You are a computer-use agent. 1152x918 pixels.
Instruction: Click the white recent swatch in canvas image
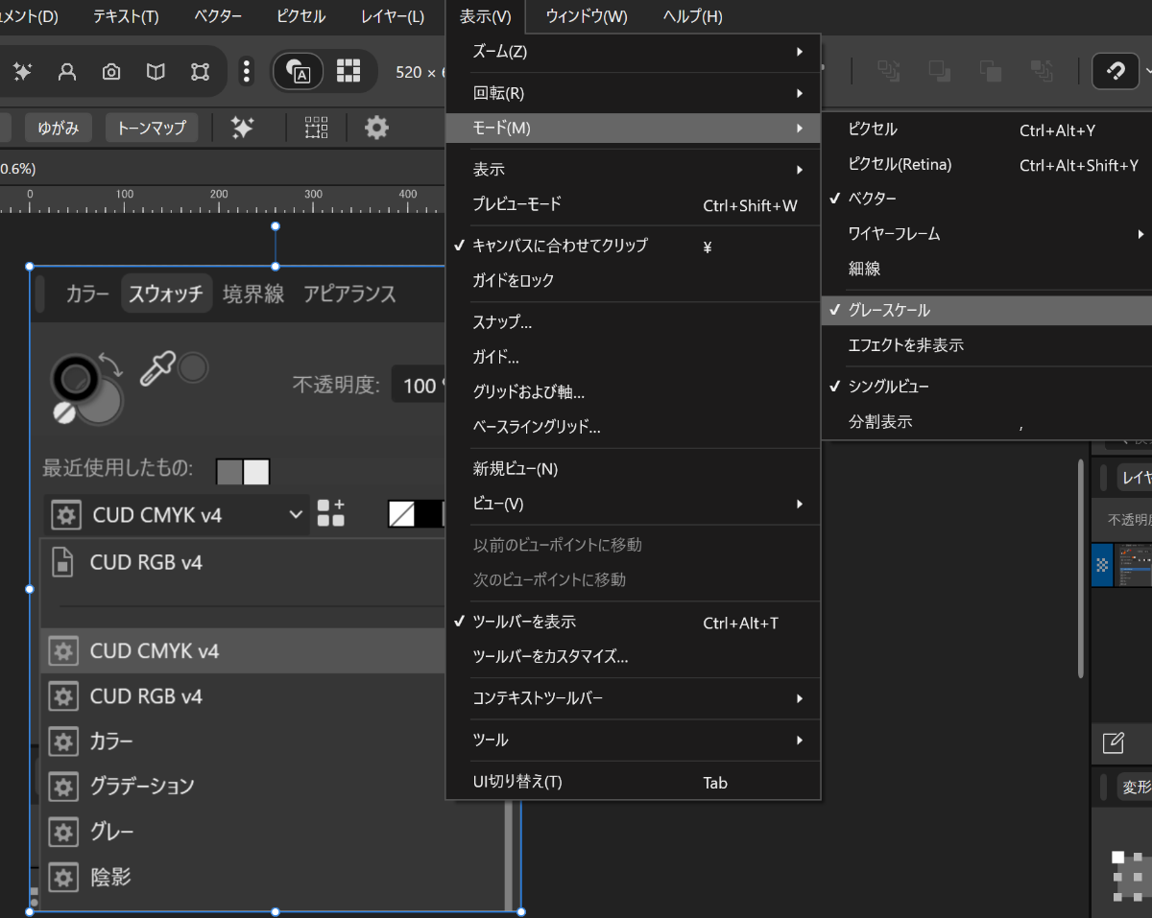pos(256,471)
